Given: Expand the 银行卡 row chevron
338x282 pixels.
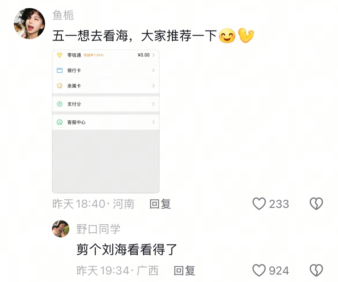Looking at the screenshot, I should [153, 70].
